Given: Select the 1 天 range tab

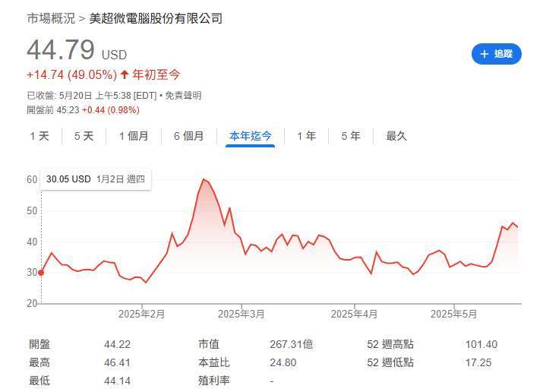Looking at the screenshot, I should [39, 136].
